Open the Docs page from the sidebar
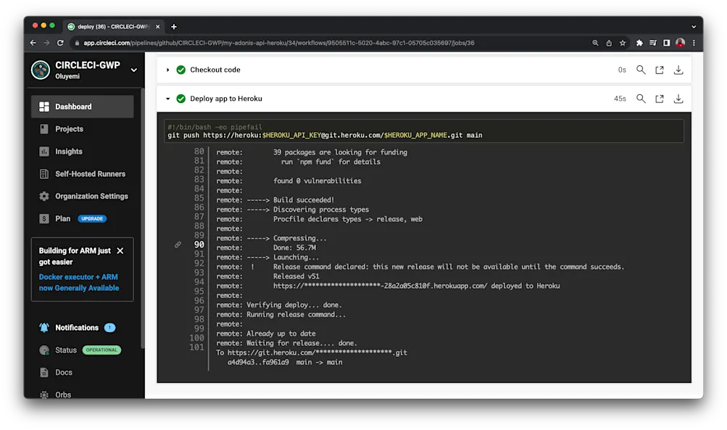The image size is (727, 430). (64, 372)
